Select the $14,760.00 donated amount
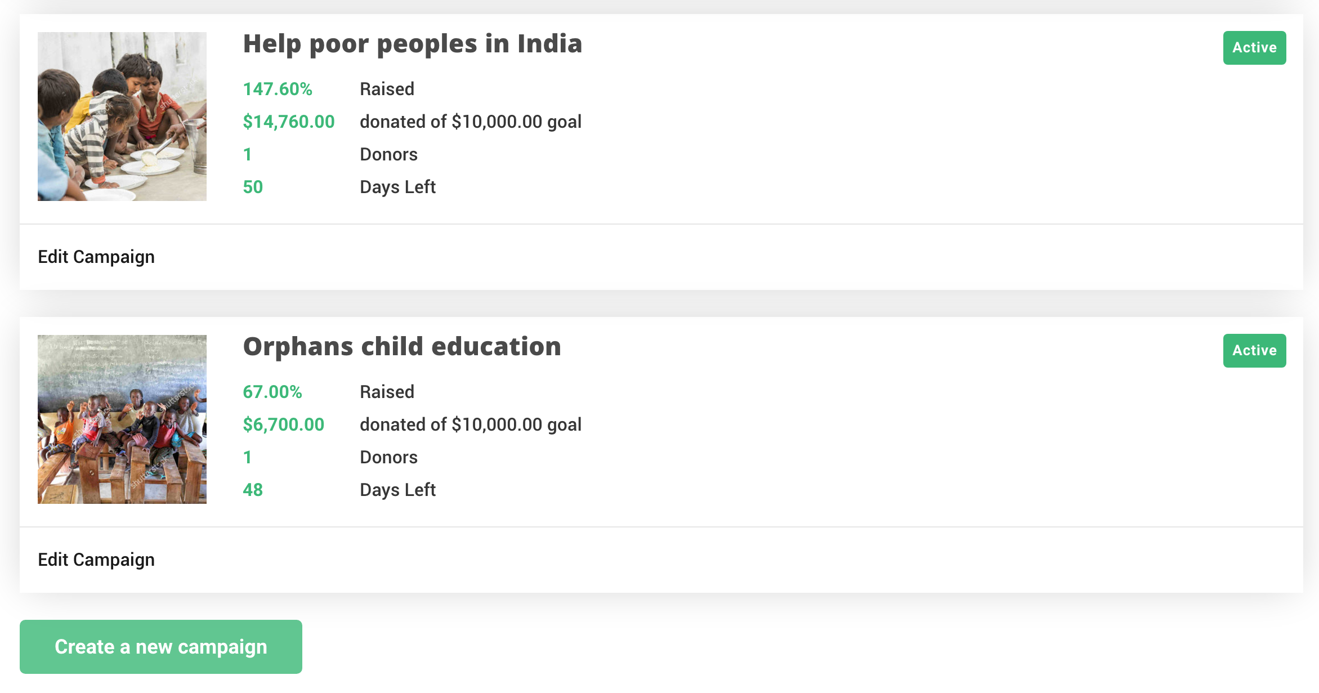Image resolution: width=1319 pixels, height=693 pixels. coord(289,122)
